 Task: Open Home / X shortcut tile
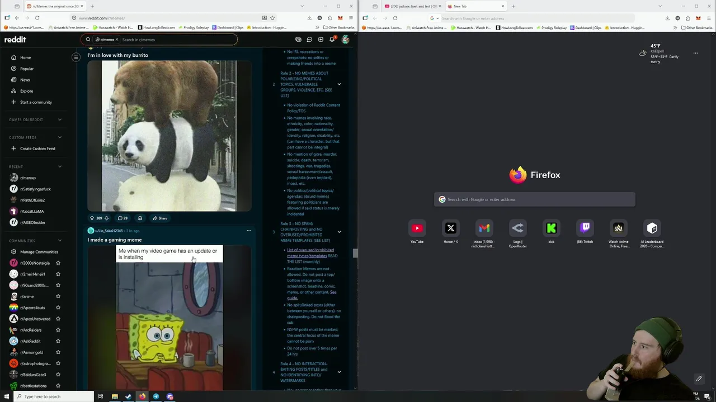point(450,232)
